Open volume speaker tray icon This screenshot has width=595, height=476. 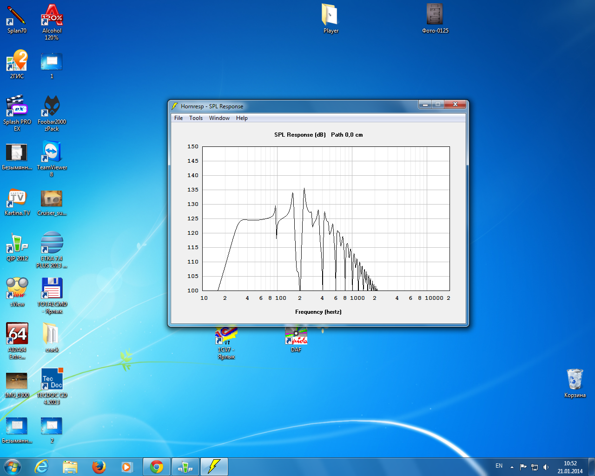[546, 467]
